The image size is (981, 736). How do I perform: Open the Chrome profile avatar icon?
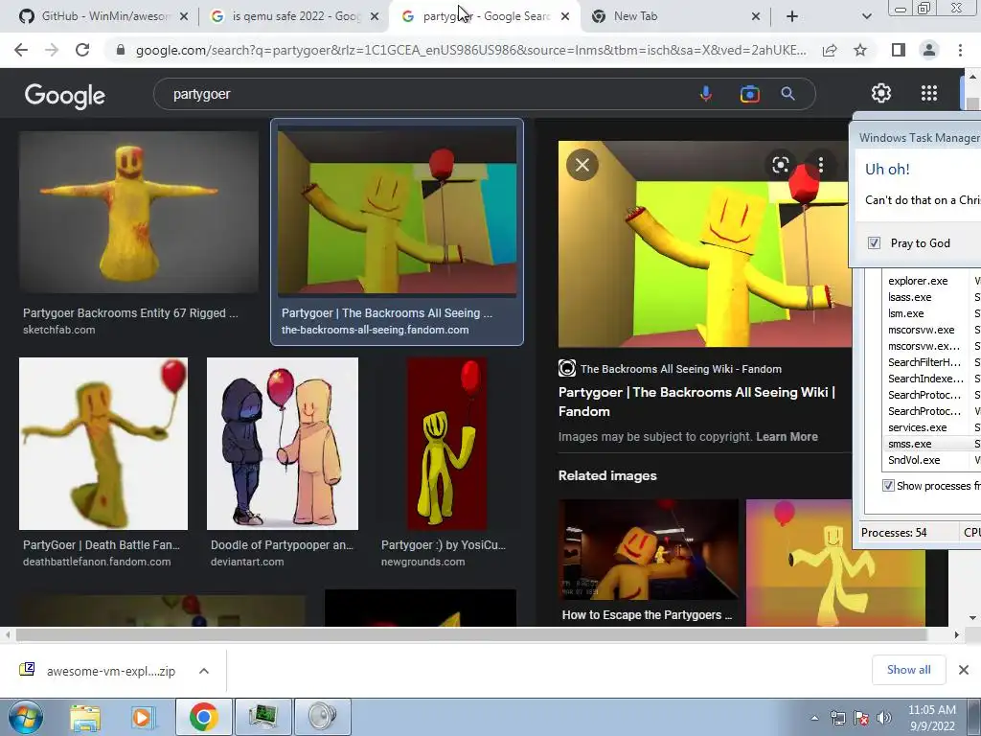tap(929, 50)
